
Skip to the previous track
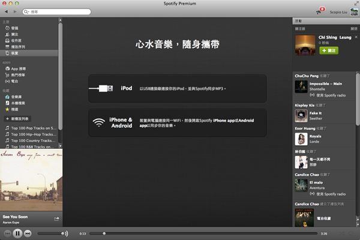click(x=7, y=233)
